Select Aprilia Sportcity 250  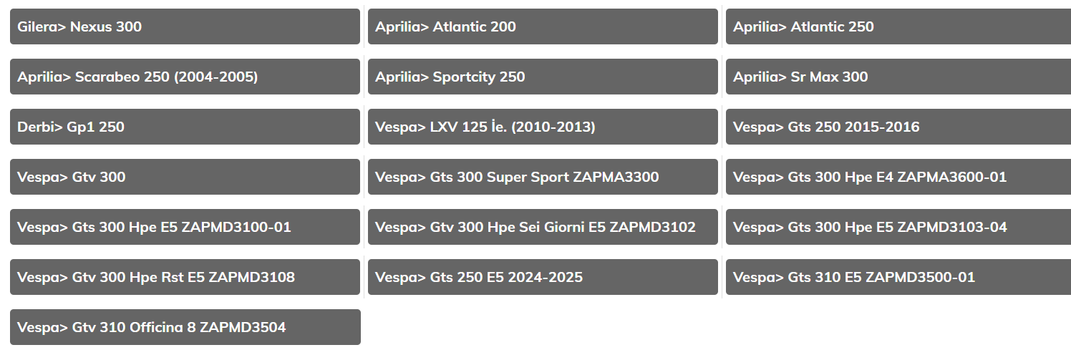tap(543, 77)
